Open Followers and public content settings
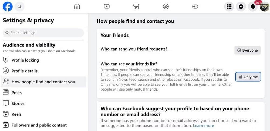This screenshot has width=270, height=131. [x=43, y=125]
